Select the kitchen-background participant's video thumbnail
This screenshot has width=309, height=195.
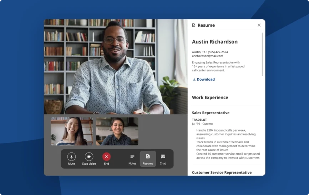(117, 131)
